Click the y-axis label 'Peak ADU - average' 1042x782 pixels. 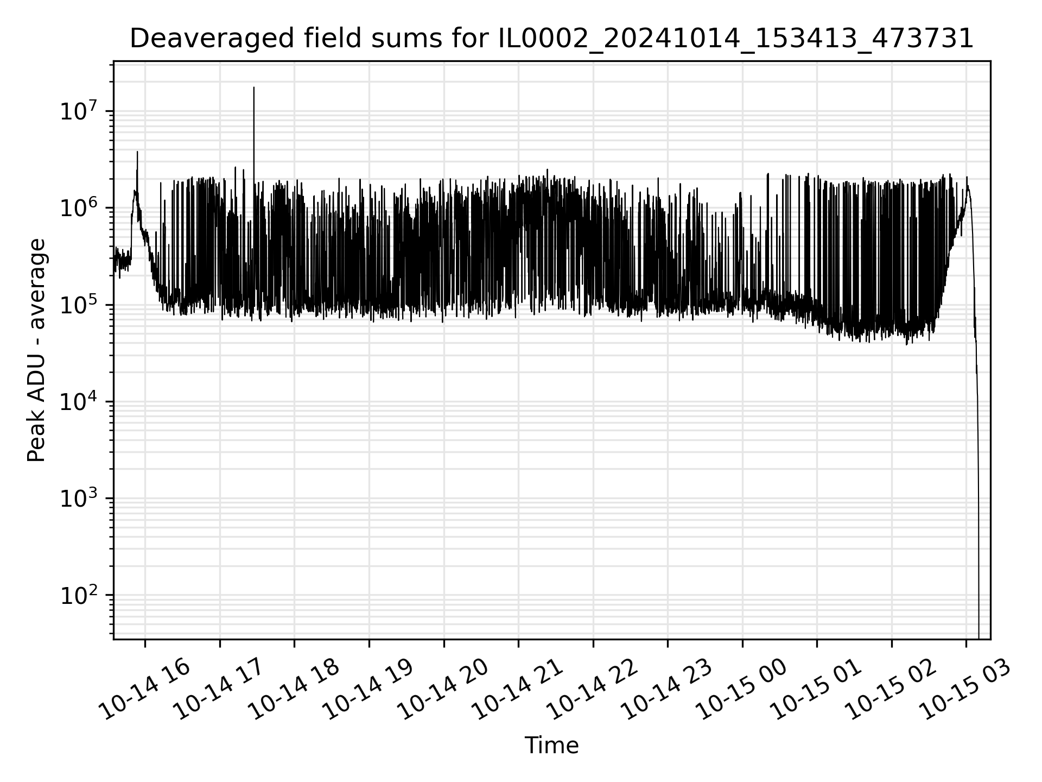click(x=37, y=350)
